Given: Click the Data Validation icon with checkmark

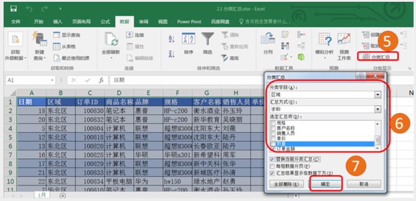Looking at the screenshot, I should [x=284, y=57].
